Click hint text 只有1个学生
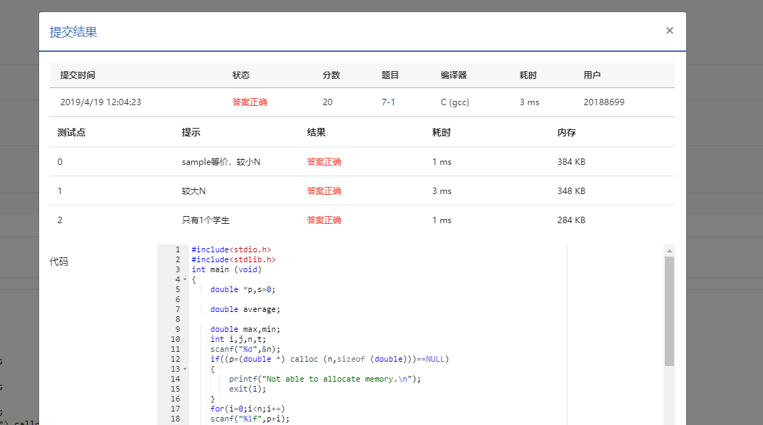The image size is (763, 425). [206, 220]
